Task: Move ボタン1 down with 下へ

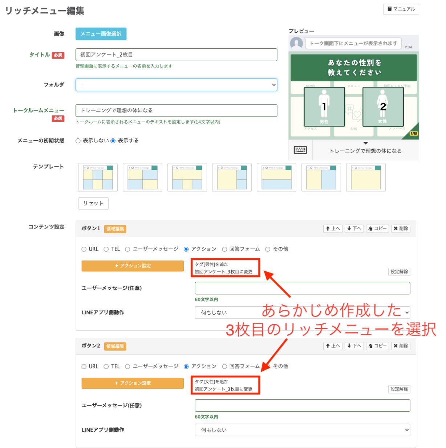Action: point(354,229)
